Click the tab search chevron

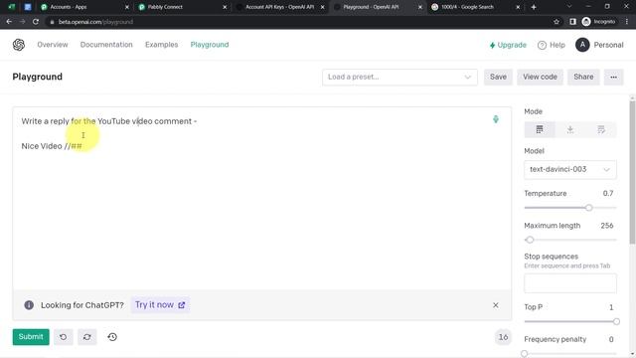[569, 7]
